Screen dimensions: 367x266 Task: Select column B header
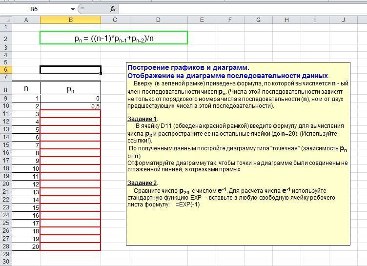[x=70, y=20]
